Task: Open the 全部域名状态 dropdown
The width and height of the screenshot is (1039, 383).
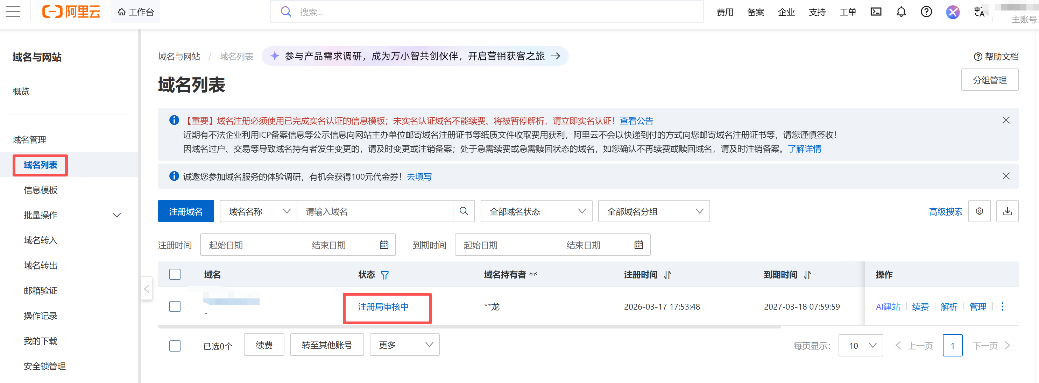Action: tap(536, 211)
